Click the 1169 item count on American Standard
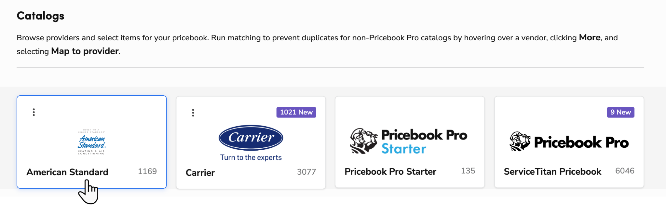Screen dimensions: 666x214 [x=148, y=171]
